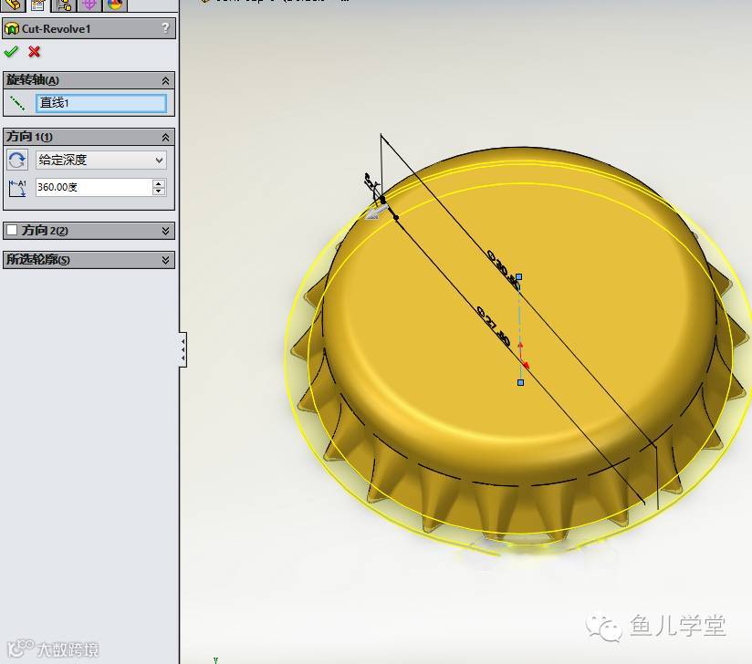
Task: Collapse the 方向 1(1) section
Action: (165, 137)
